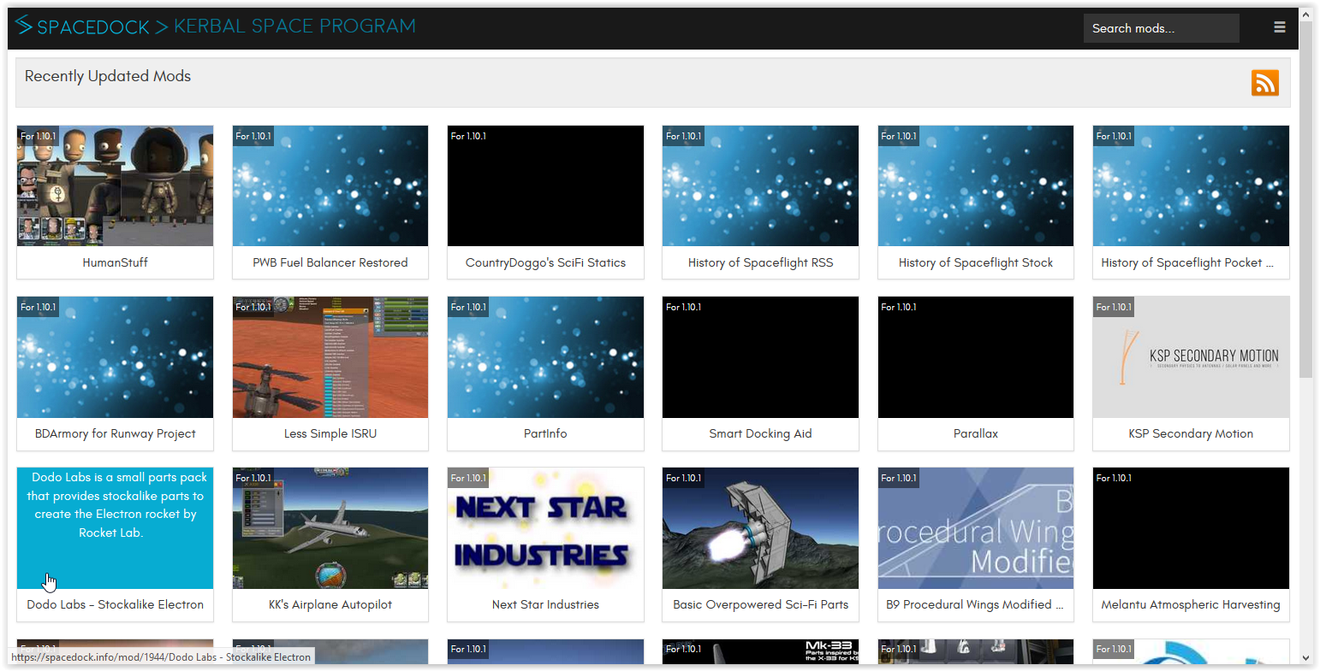Open the SPACEDOCK home link
The width and height of the screenshot is (1320, 671).
(93, 26)
